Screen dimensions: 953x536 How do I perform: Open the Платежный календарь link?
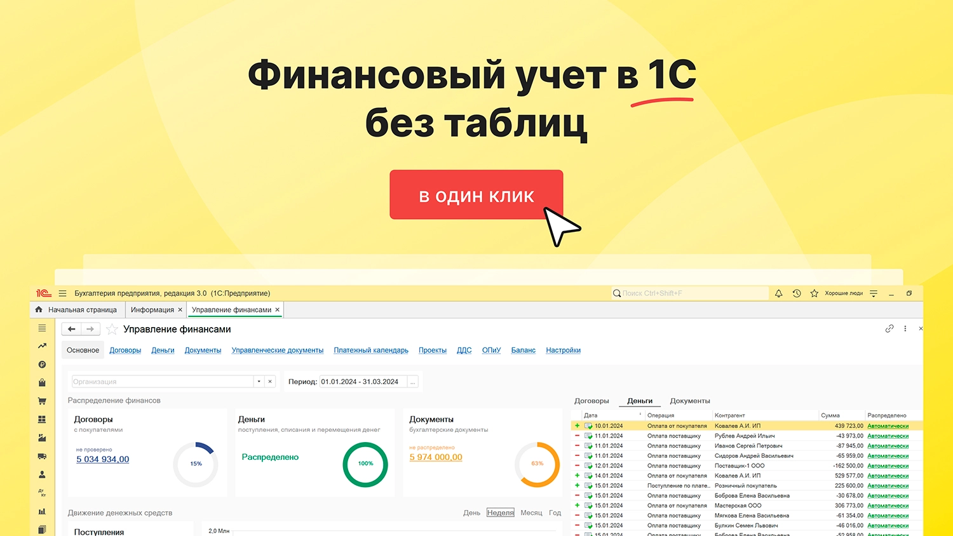point(371,350)
